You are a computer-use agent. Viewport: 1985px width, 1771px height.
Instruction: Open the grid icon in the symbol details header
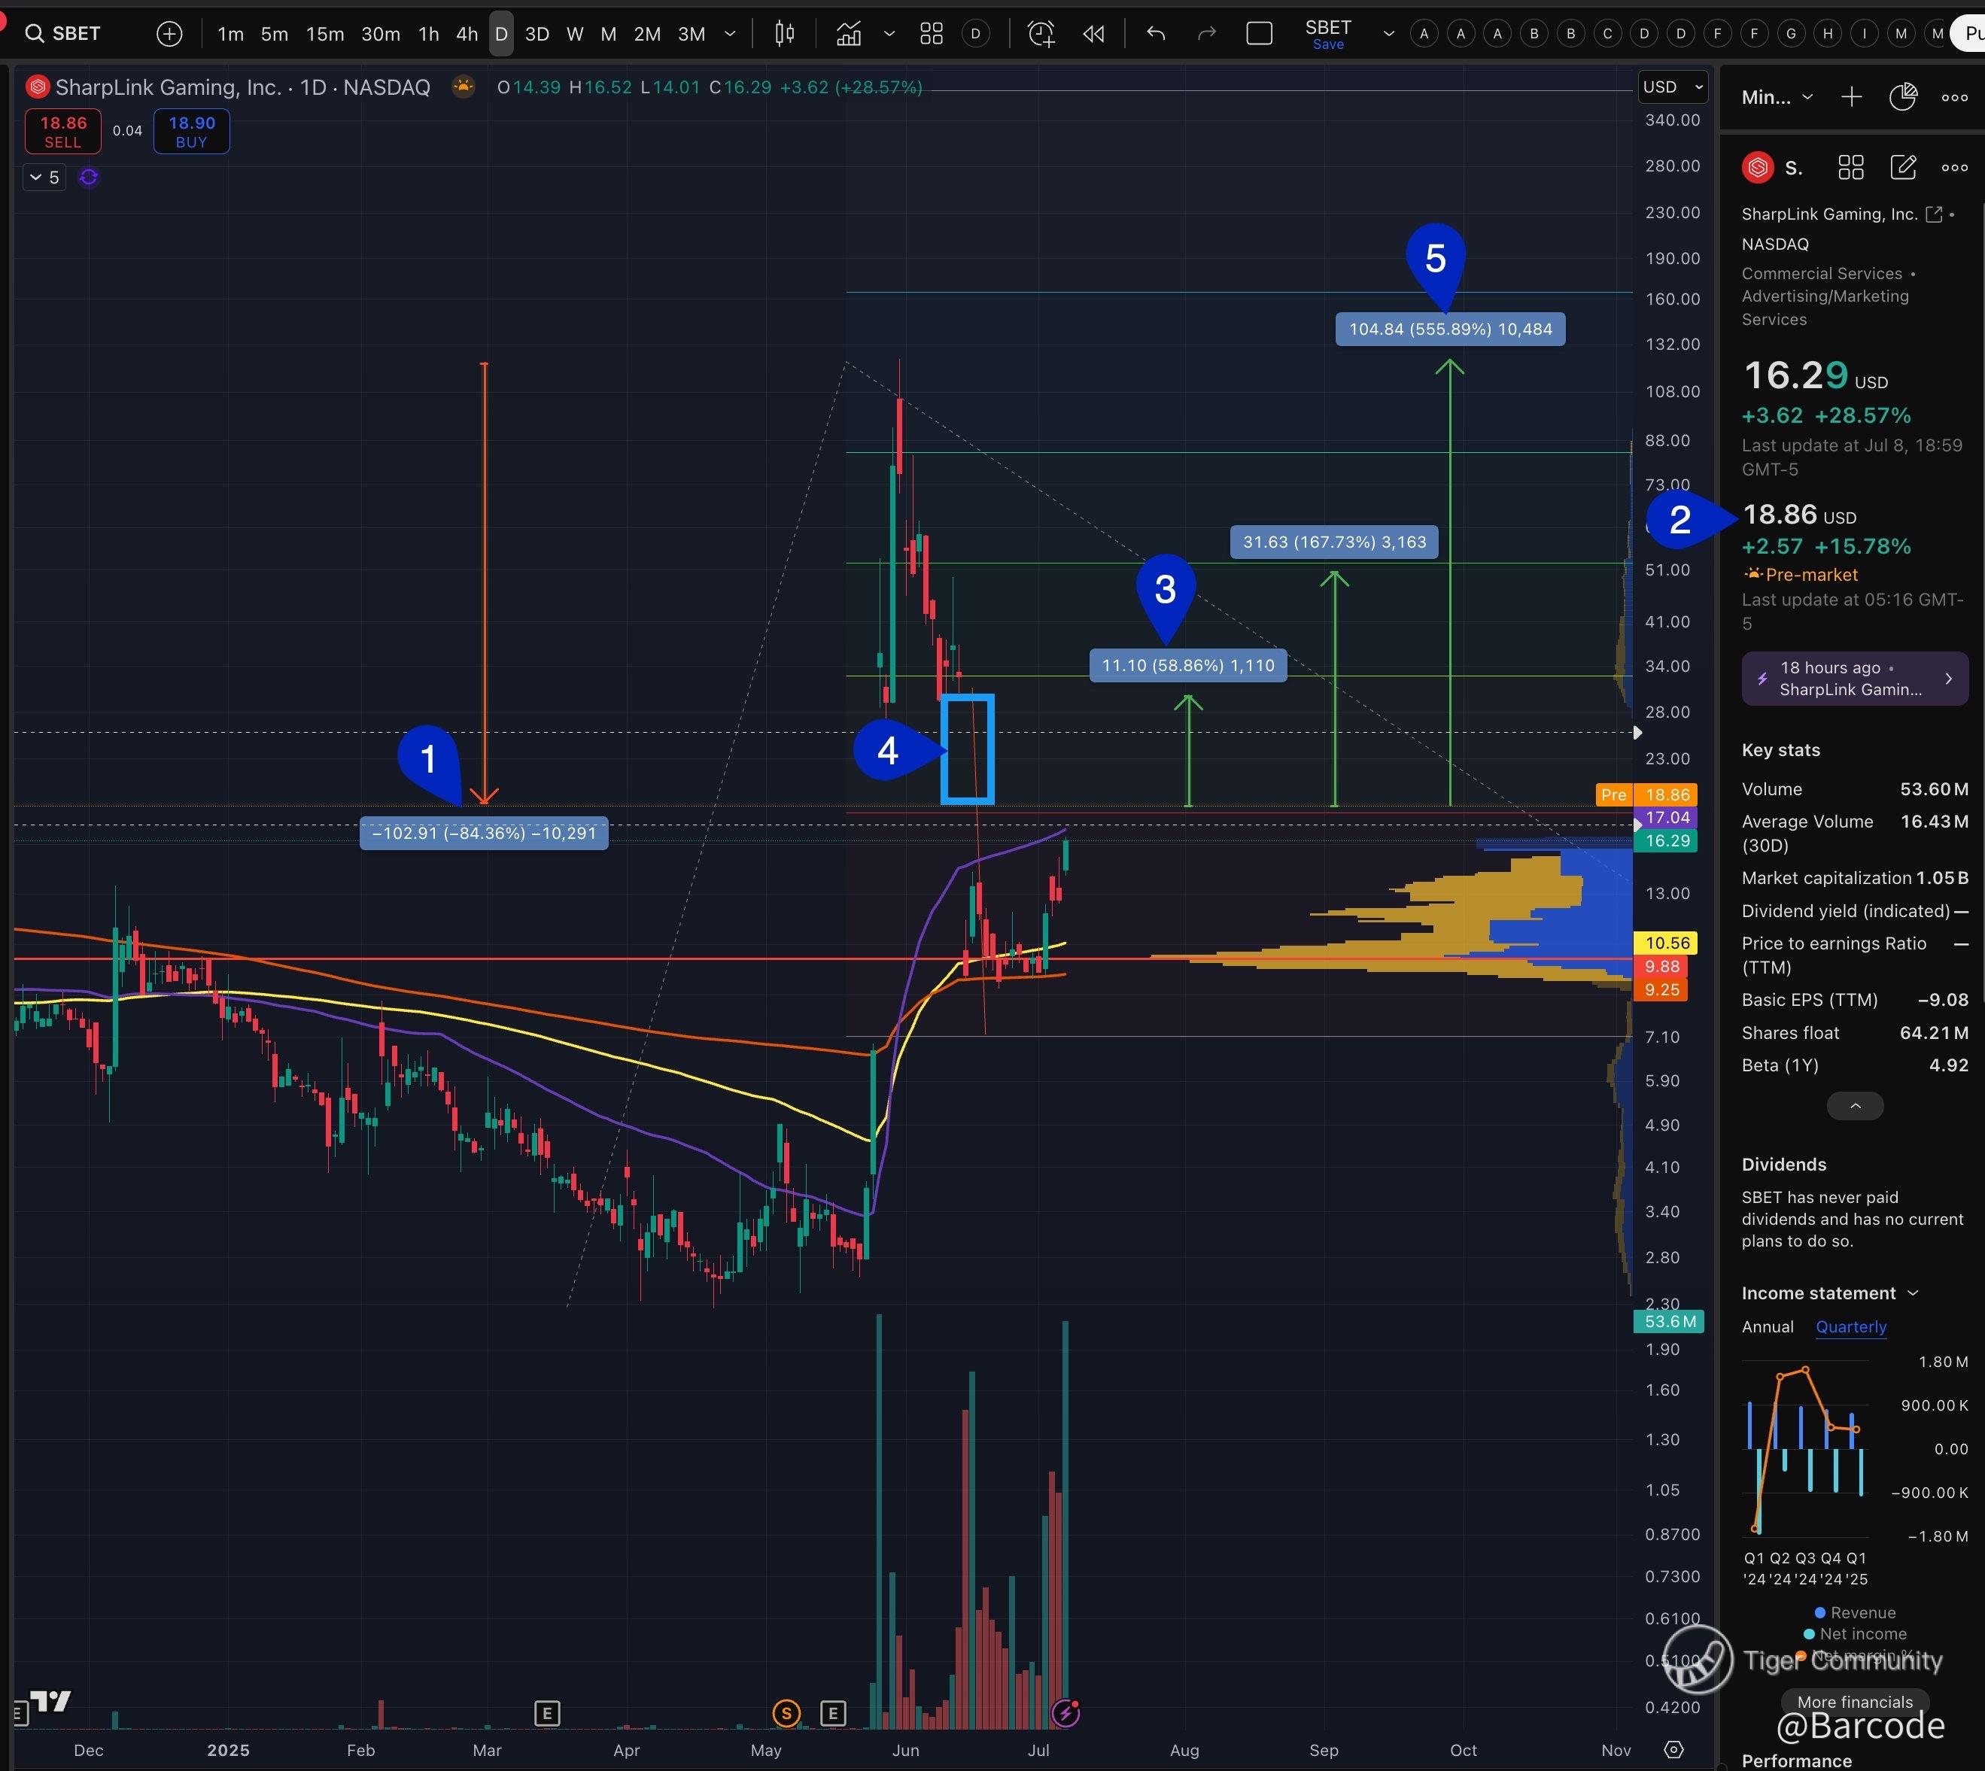(1851, 167)
